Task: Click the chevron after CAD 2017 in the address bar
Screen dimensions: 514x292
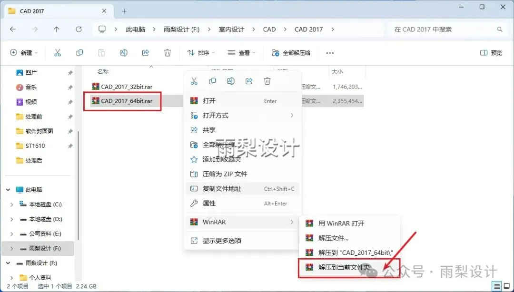Action: coord(333,29)
